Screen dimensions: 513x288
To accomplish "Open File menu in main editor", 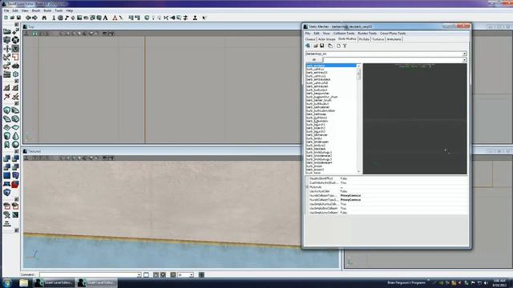I will [x=6, y=10].
